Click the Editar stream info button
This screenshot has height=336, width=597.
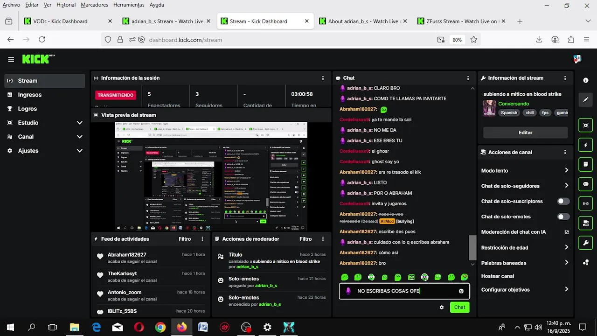[525, 133]
